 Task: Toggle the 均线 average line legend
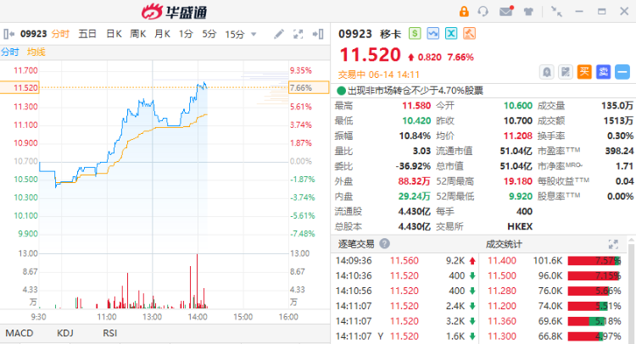click(36, 52)
